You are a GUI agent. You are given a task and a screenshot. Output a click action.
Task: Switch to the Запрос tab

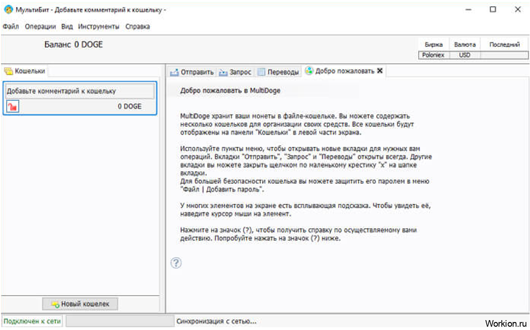pyautogui.click(x=235, y=72)
